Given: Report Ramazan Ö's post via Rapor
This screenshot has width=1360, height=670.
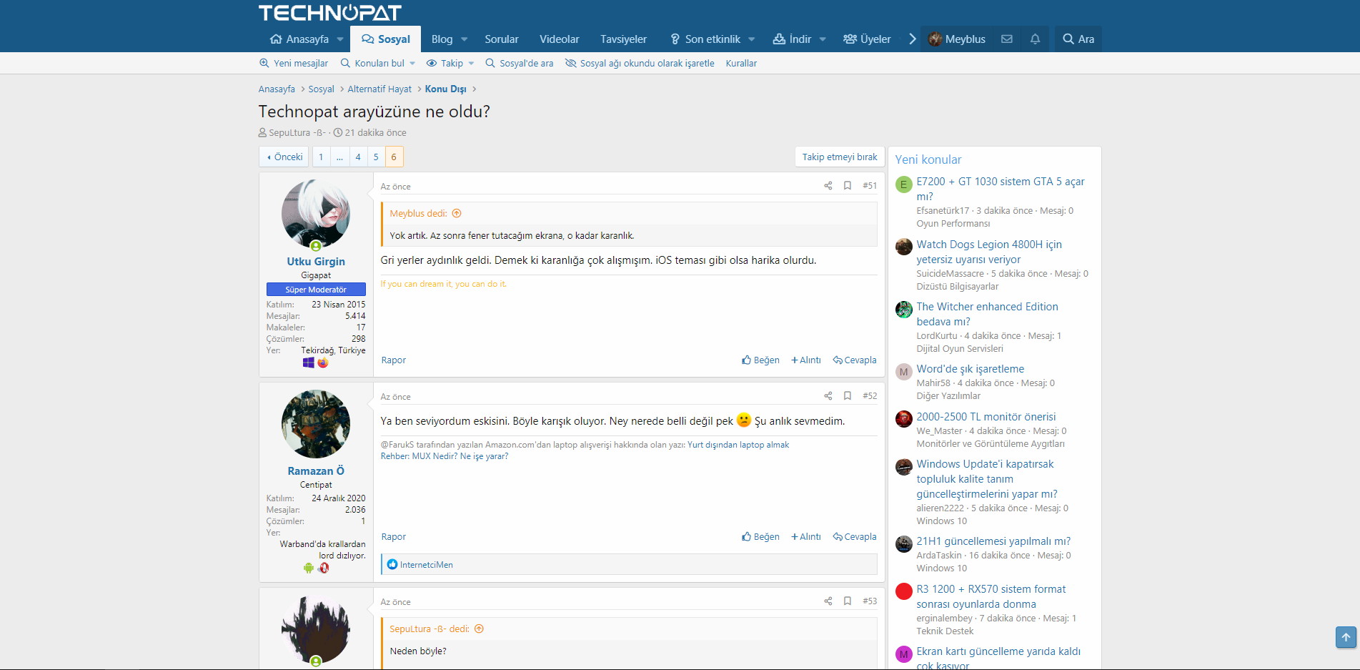Looking at the screenshot, I should [x=394, y=537].
